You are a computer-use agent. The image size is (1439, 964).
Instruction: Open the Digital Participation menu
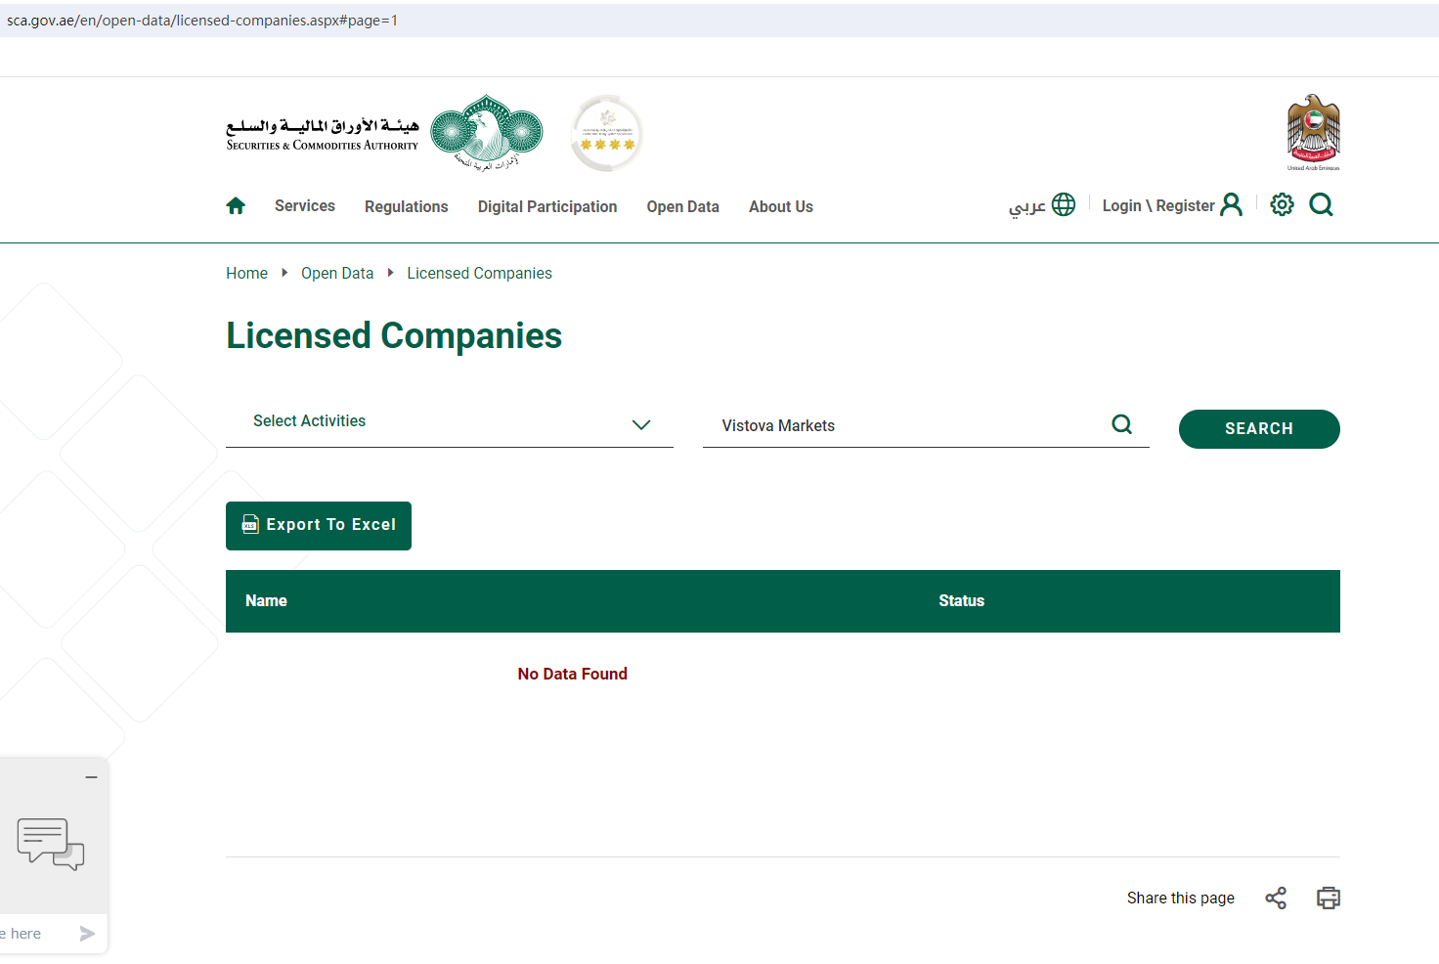(546, 207)
